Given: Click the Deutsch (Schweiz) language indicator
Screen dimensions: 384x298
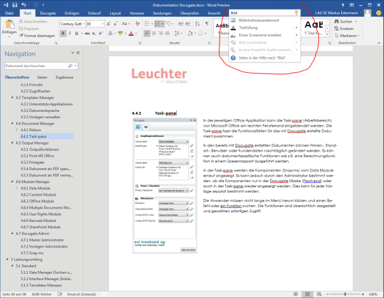Looking at the screenshot, I should click(x=81, y=294).
